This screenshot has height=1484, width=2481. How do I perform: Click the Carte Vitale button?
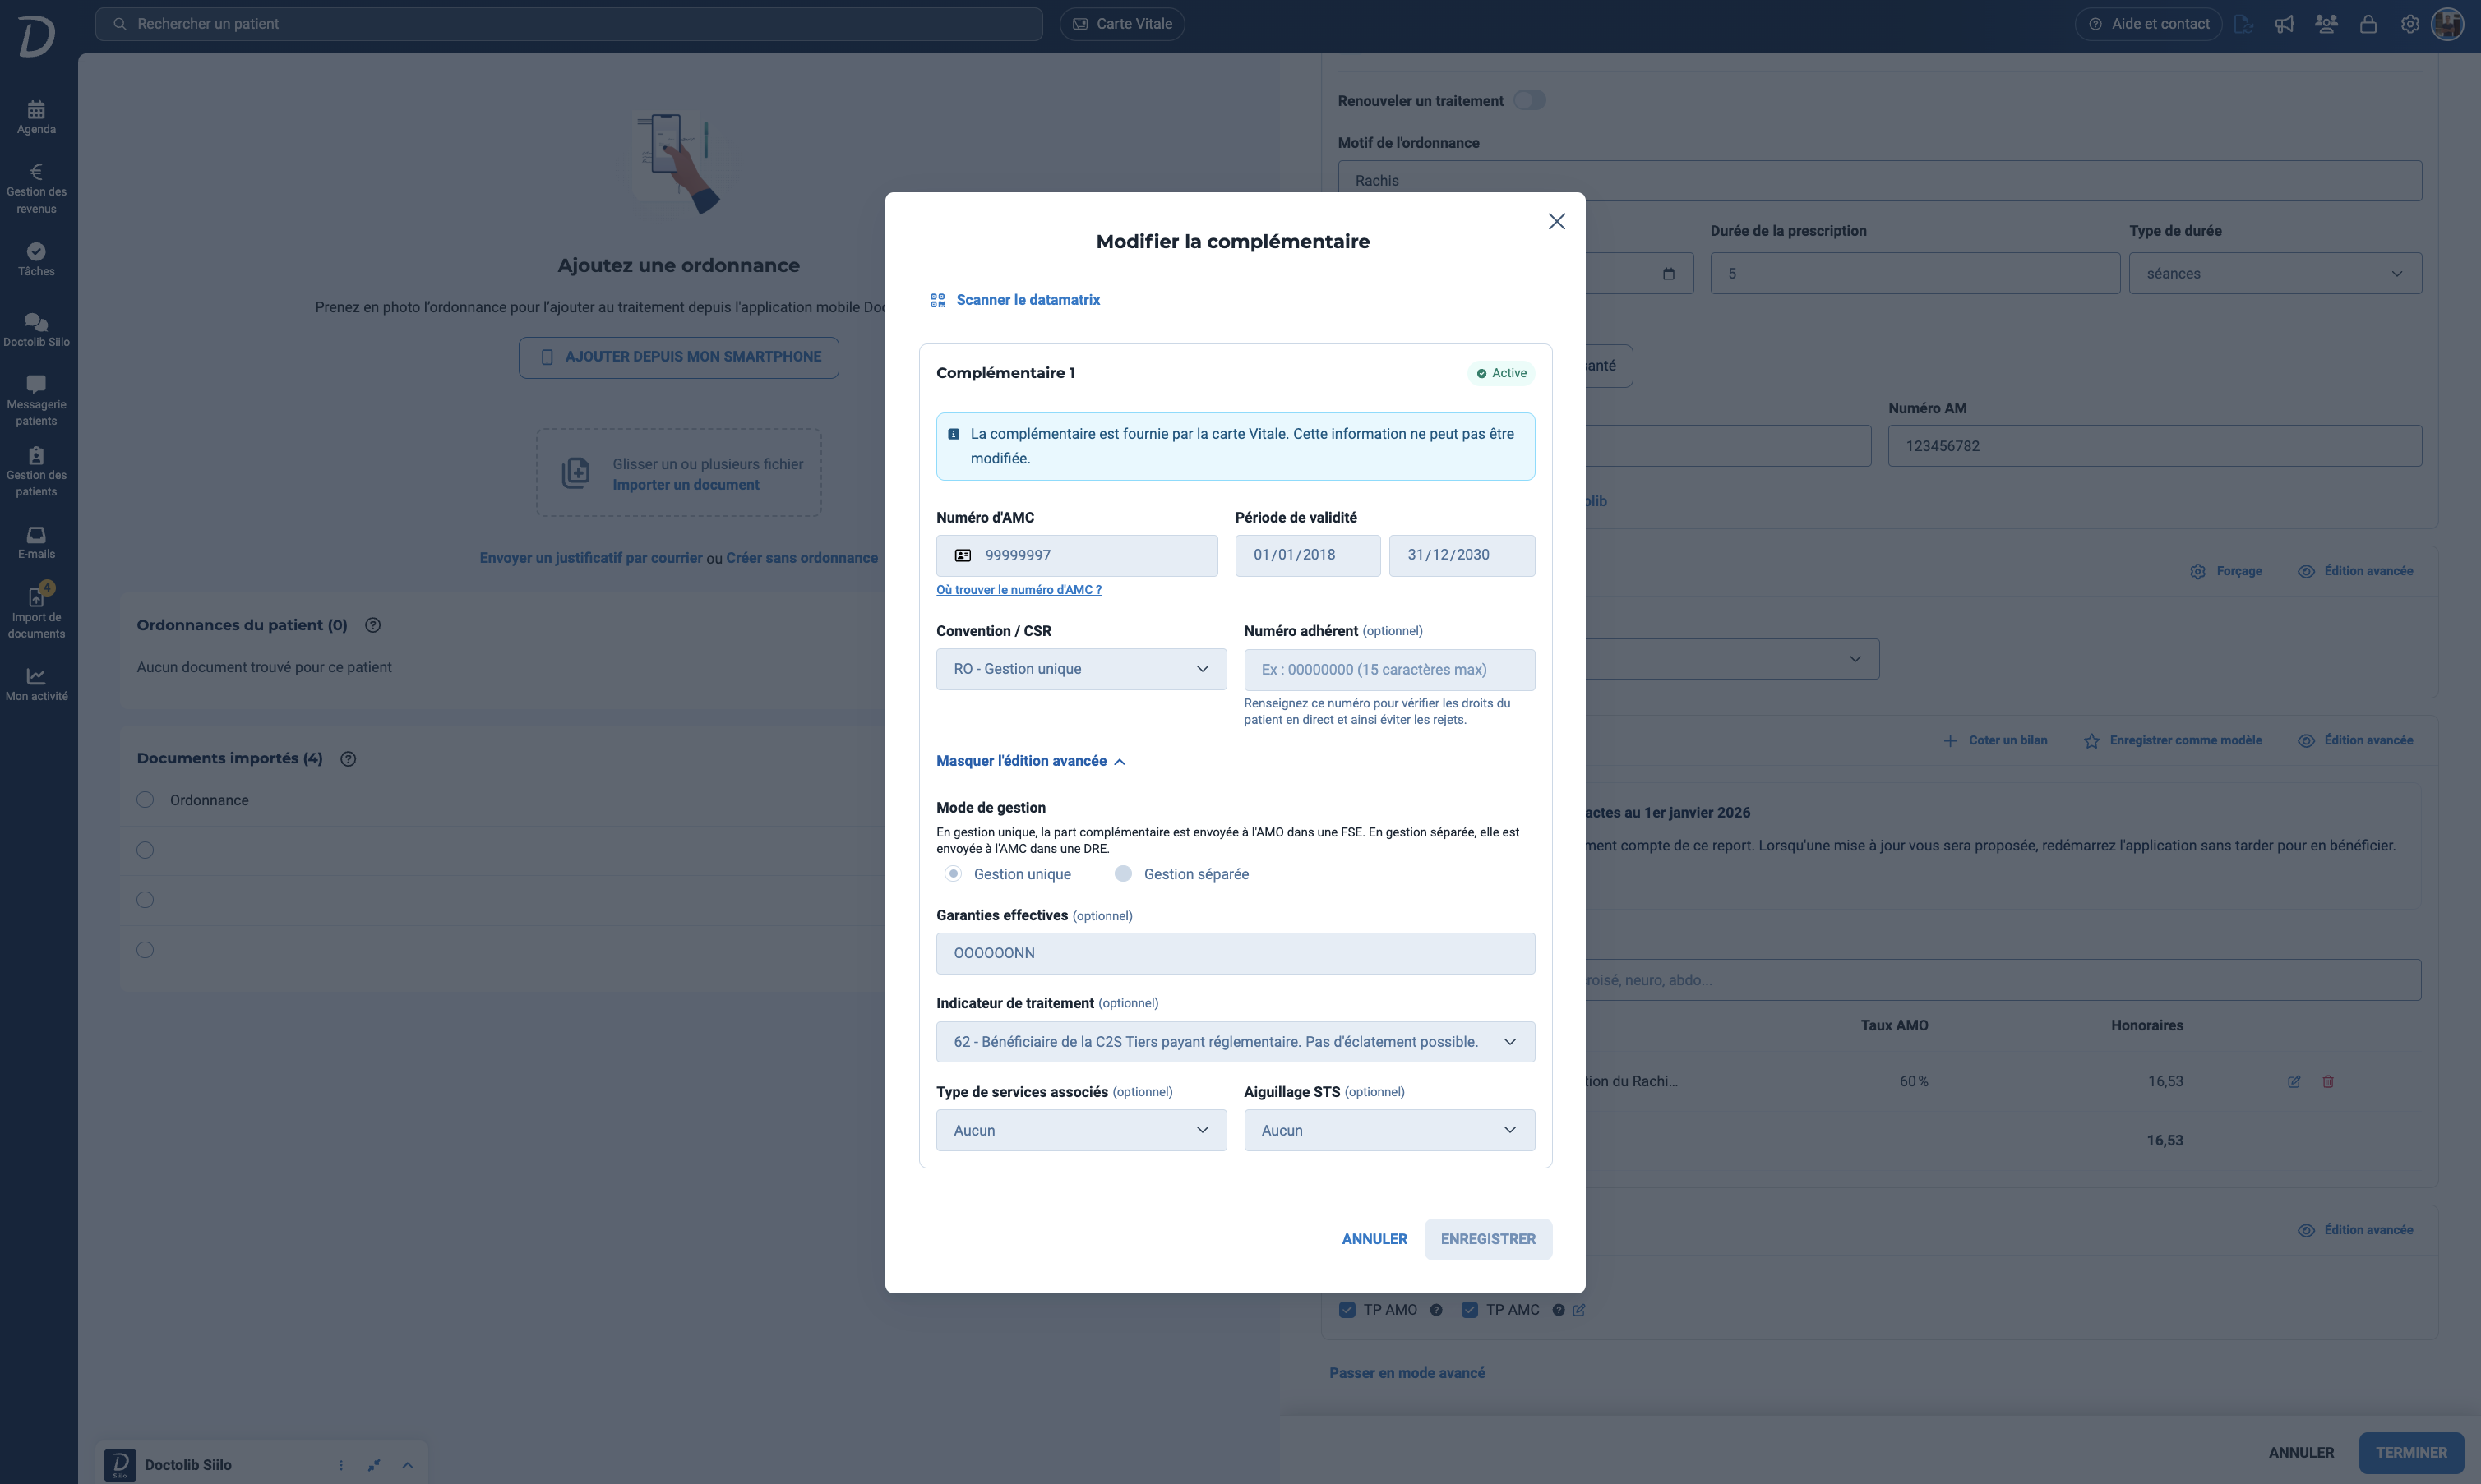[1122, 24]
